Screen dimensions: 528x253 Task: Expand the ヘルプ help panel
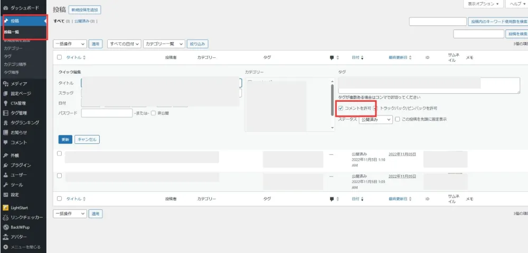[x=517, y=4]
